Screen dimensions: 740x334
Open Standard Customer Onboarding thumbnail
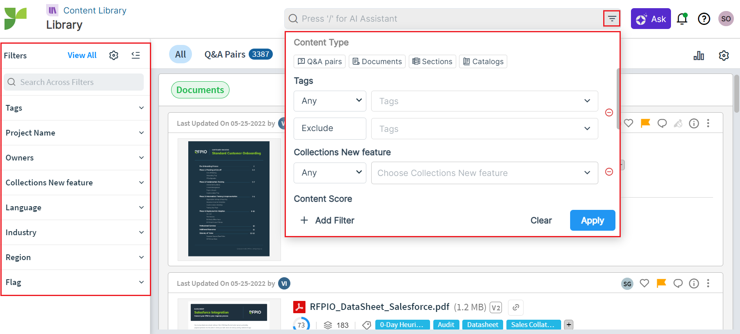pyautogui.click(x=229, y=199)
